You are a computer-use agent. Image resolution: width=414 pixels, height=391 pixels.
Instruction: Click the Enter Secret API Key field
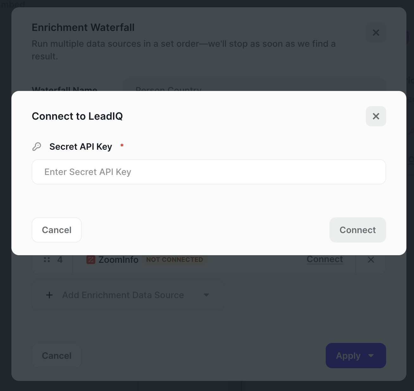(209, 172)
